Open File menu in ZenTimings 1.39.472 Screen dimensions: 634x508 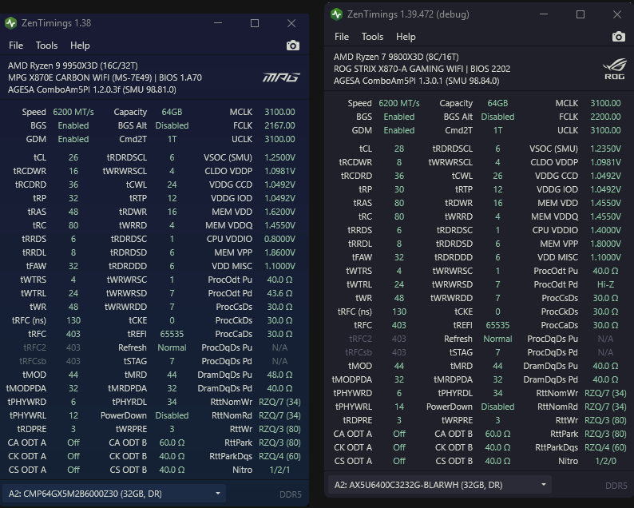coord(342,37)
